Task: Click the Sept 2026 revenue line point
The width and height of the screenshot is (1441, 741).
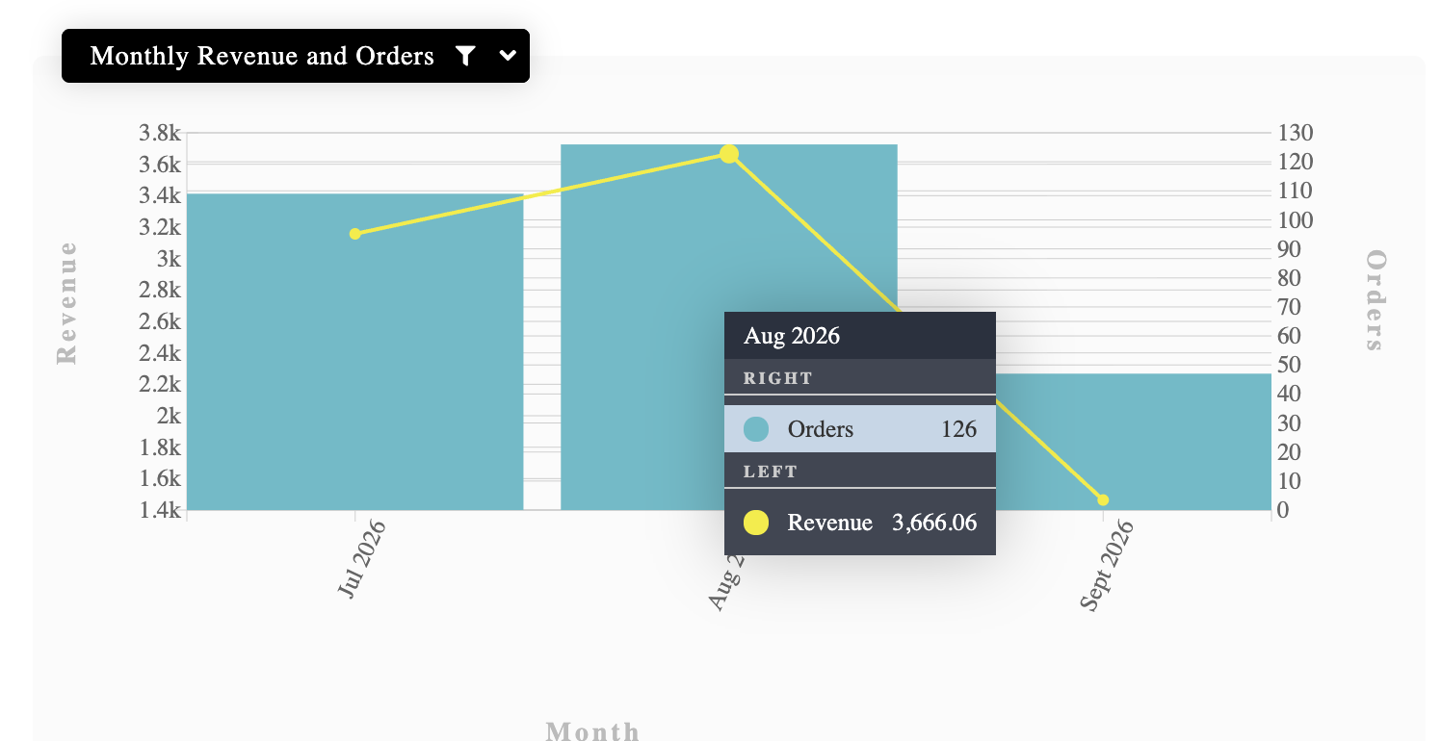Action: coord(1103,499)
